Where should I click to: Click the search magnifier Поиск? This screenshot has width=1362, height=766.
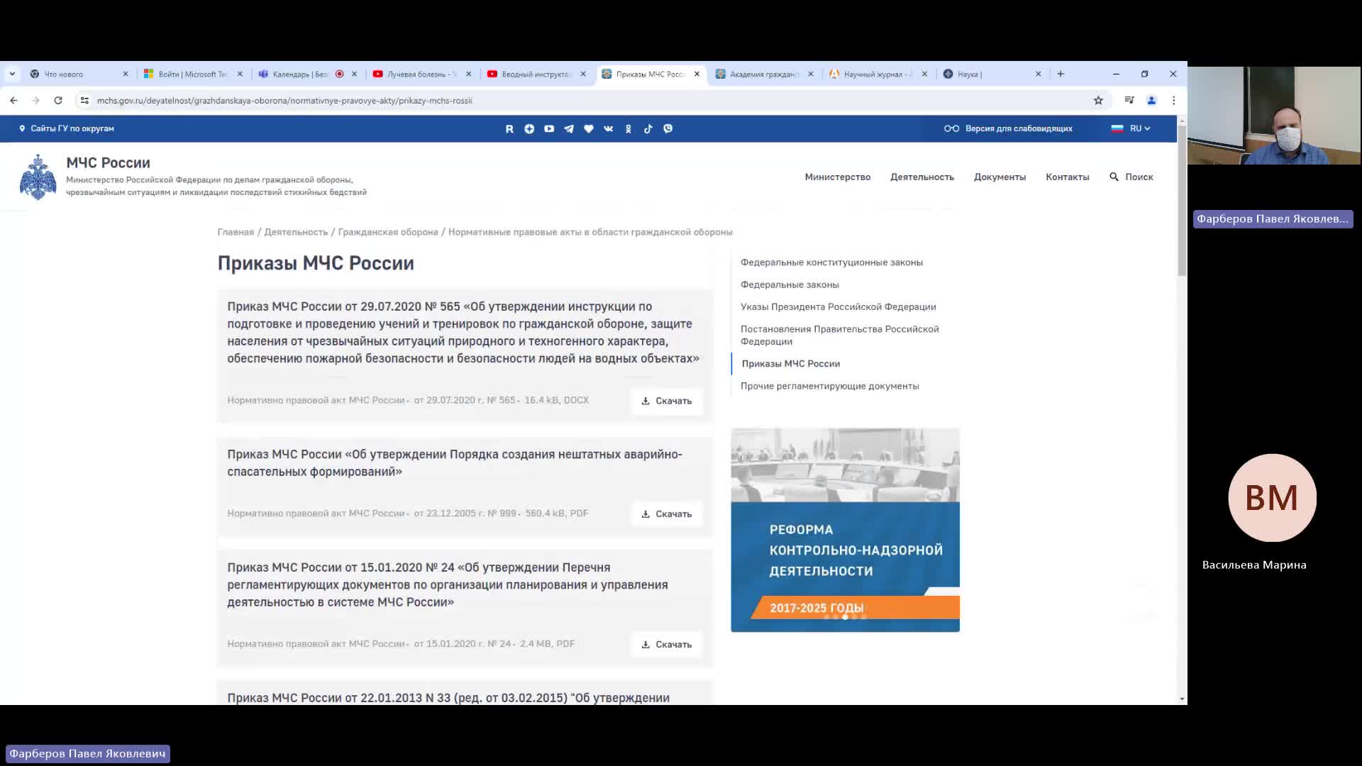click(1131, 177)
